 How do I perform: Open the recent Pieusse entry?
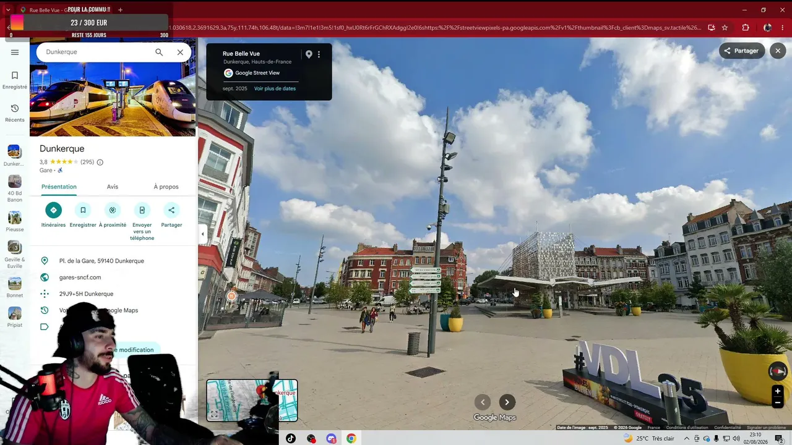14,221
